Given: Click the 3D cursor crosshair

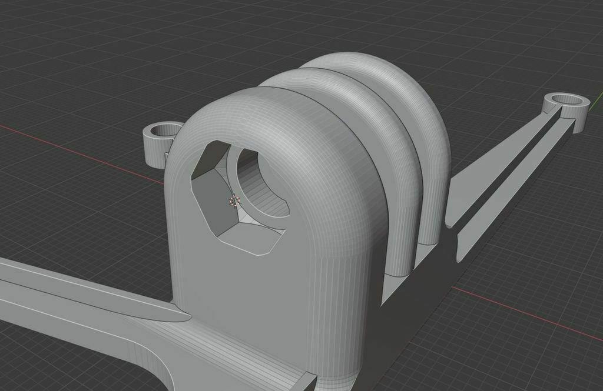Looking at the screenshot, I should tap(235, 201).
